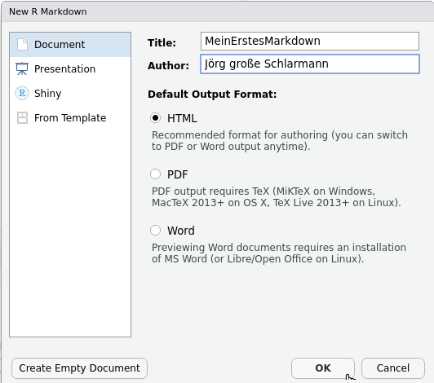Click the New R Markdown title bar

(217, 11)
